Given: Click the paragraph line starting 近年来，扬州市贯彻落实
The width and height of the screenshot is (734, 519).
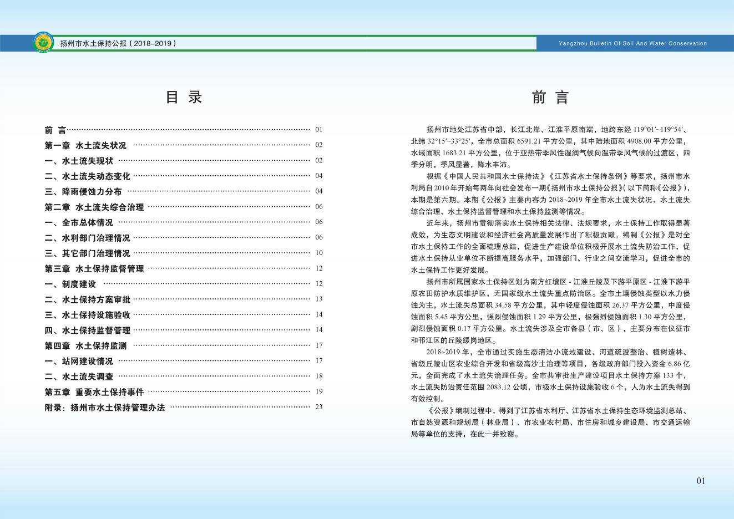Looking at the screenshot, I should click(558, 223).
